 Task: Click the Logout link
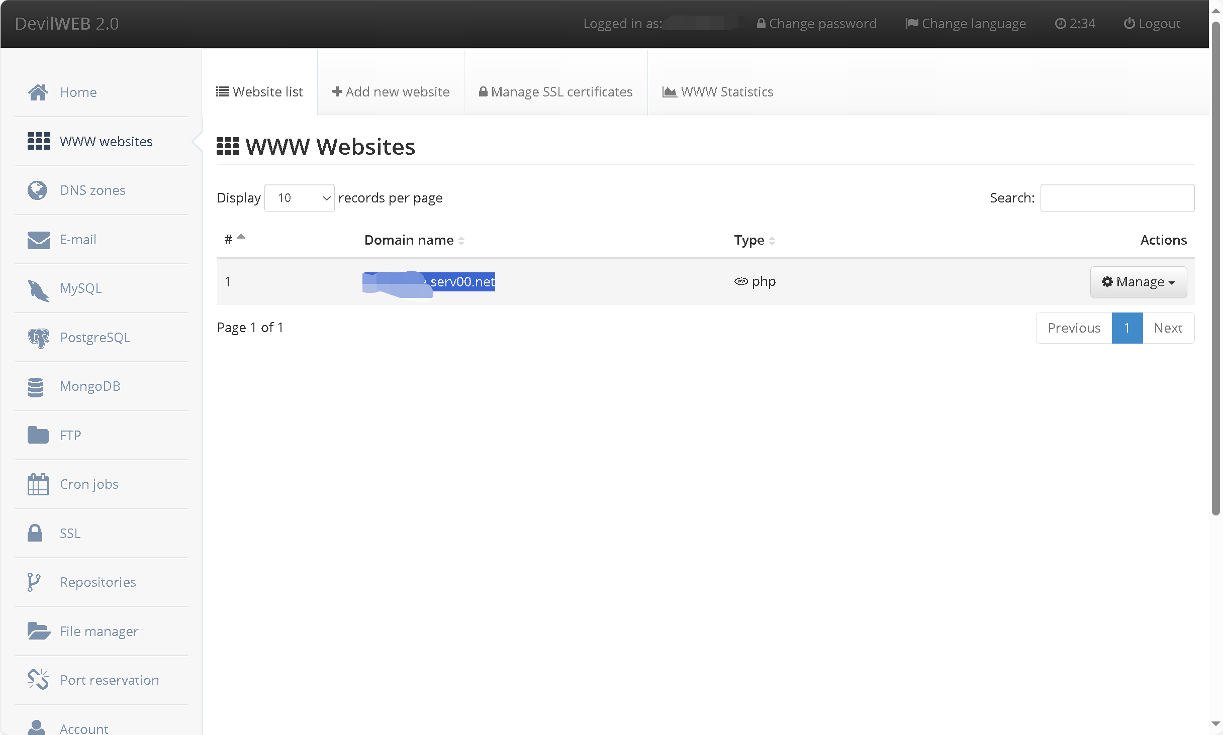[1152, 24]
